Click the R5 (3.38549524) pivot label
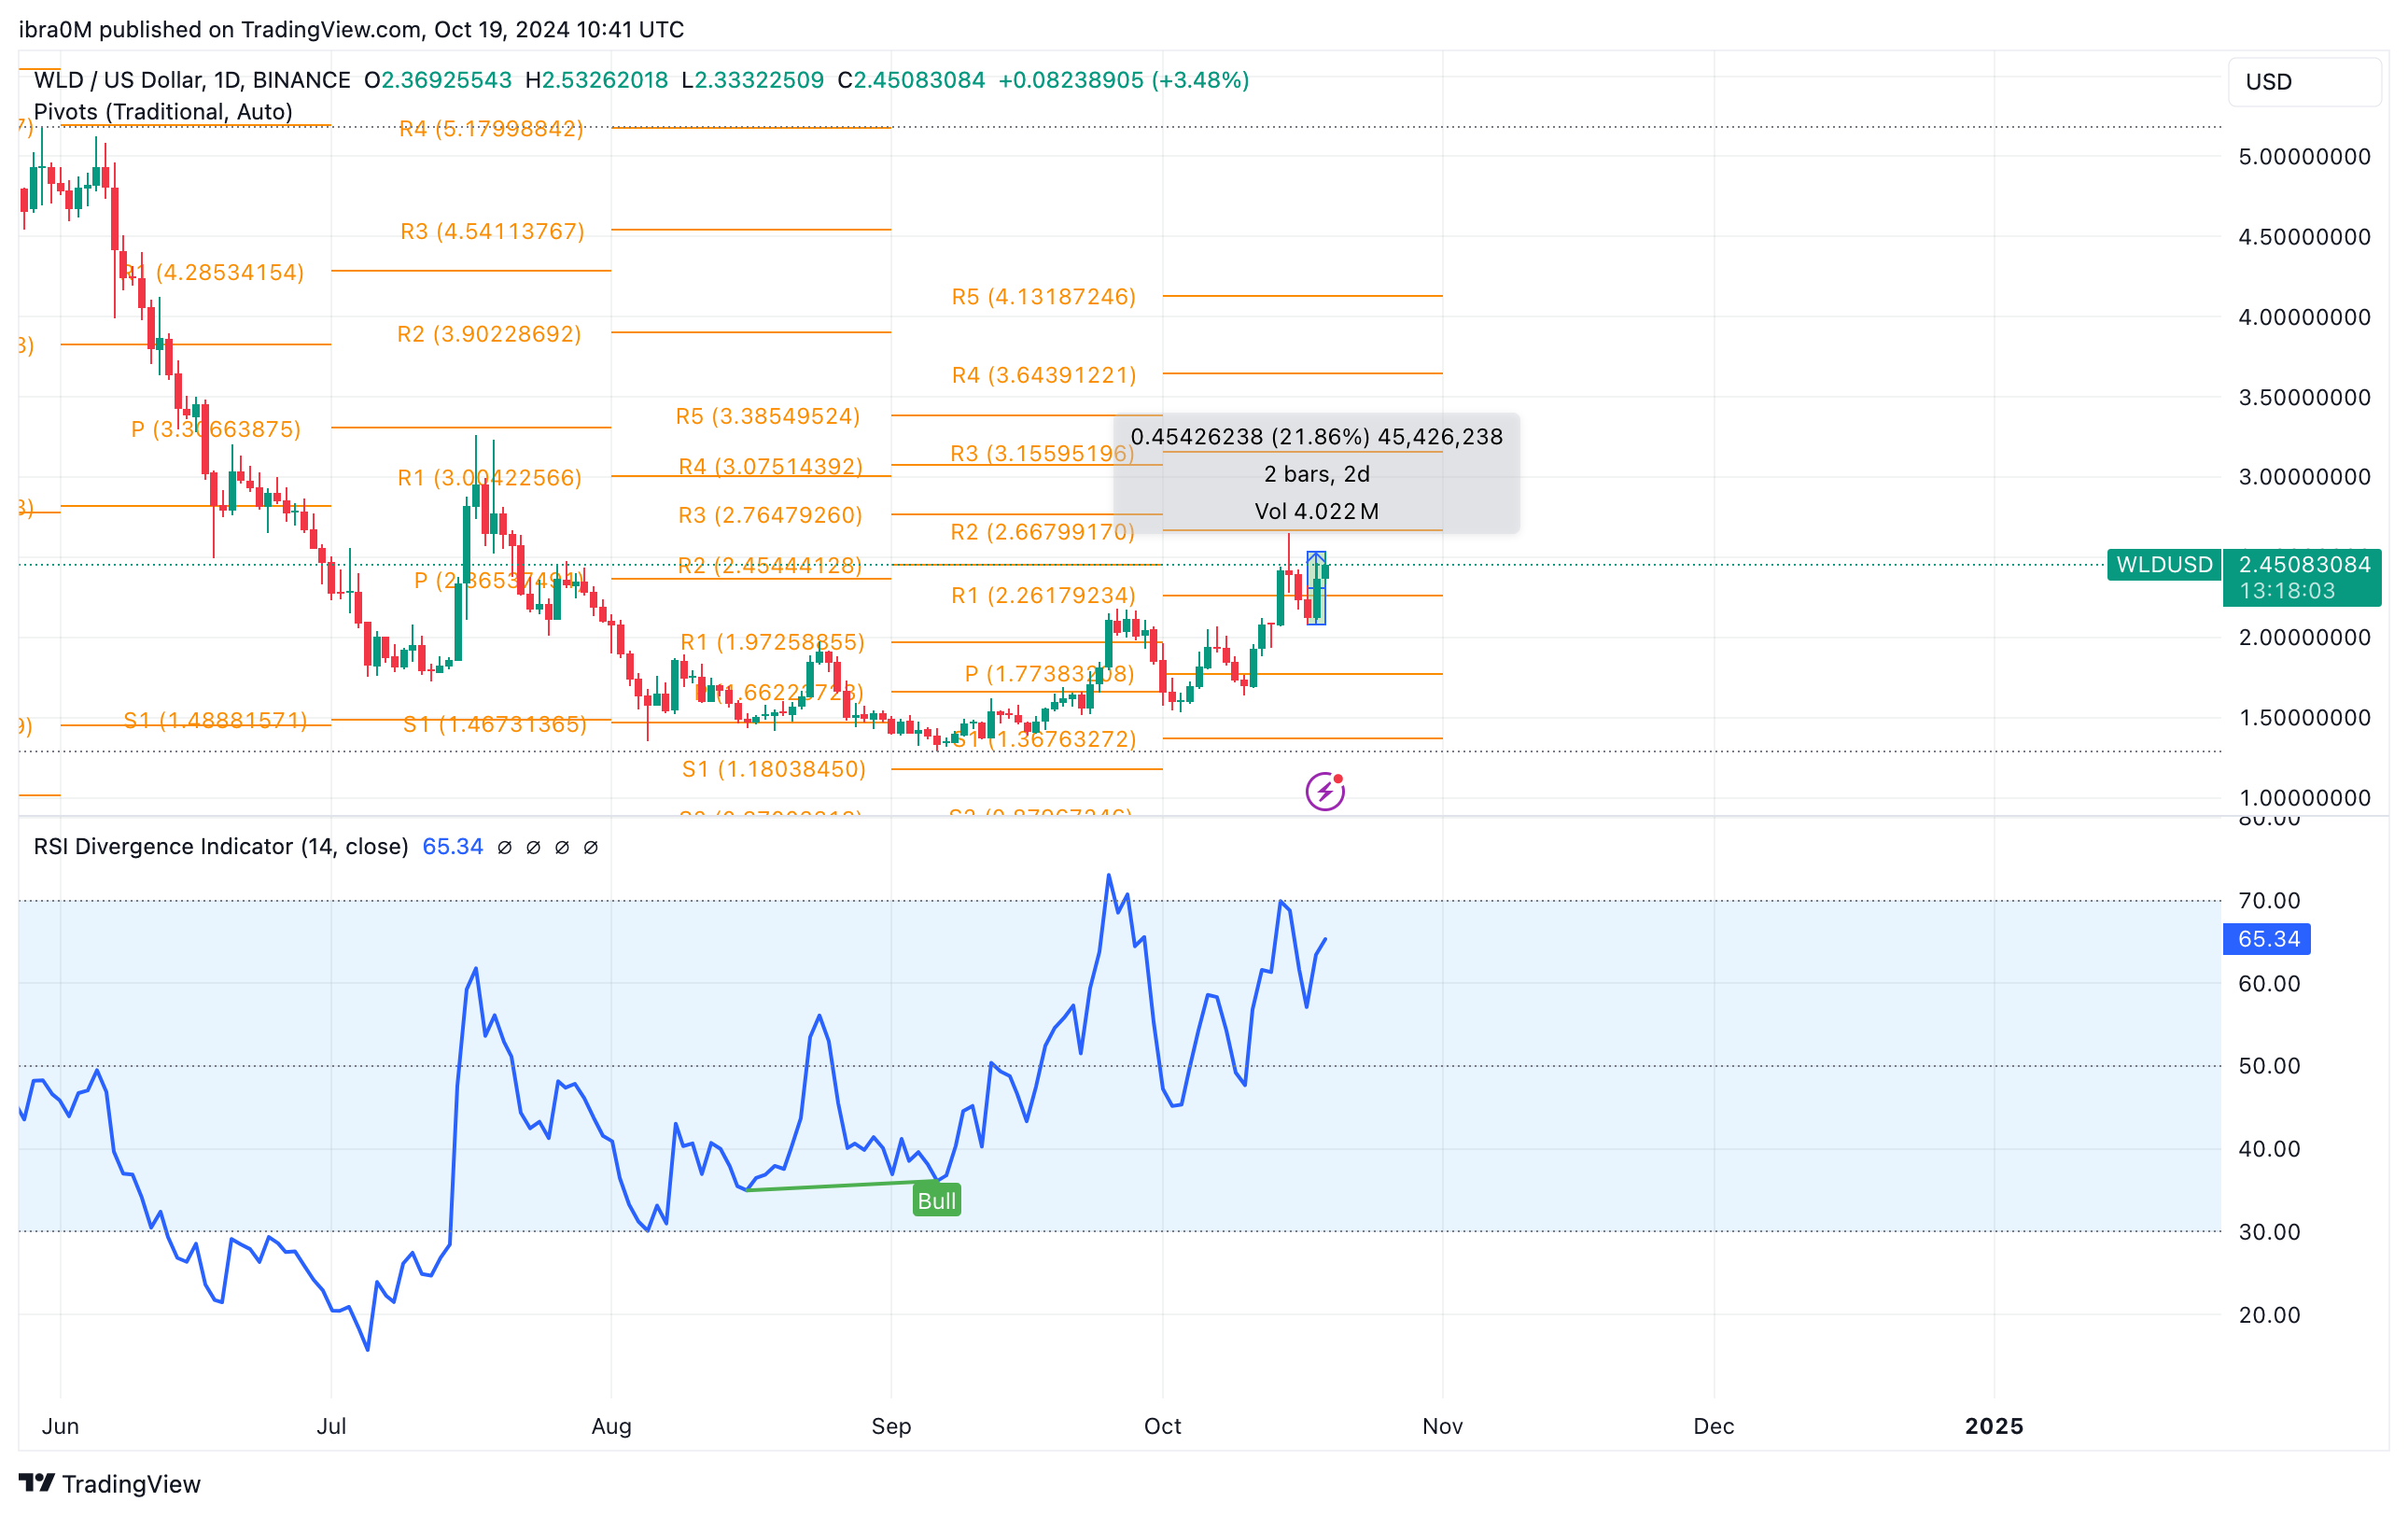Viewport: 2408px width, 1516px height. (x=768, y=415)
